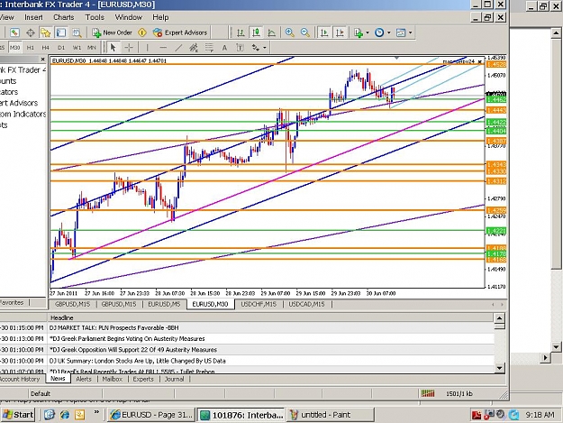Click the Periods clock icon
The image size is (563, 423).
point(379,32)
